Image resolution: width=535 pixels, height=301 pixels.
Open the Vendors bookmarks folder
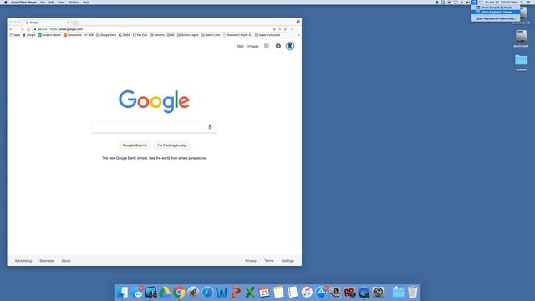coord(157,35)
